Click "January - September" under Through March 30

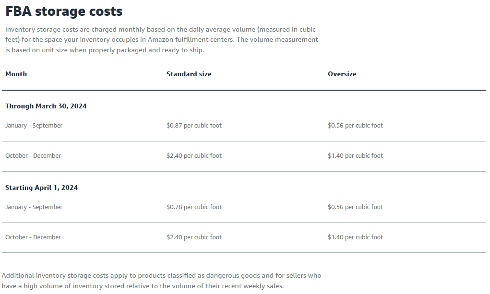pyautogui.click(x=34, y=126)
